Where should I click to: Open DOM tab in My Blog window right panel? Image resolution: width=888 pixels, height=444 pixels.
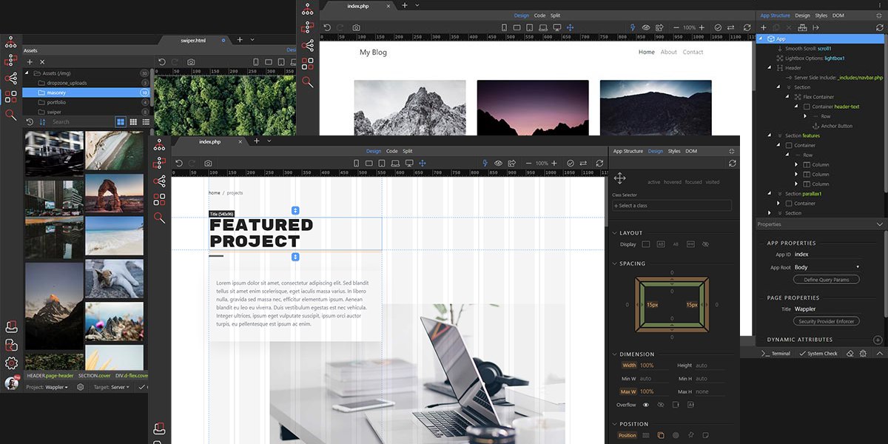[838, 16]
